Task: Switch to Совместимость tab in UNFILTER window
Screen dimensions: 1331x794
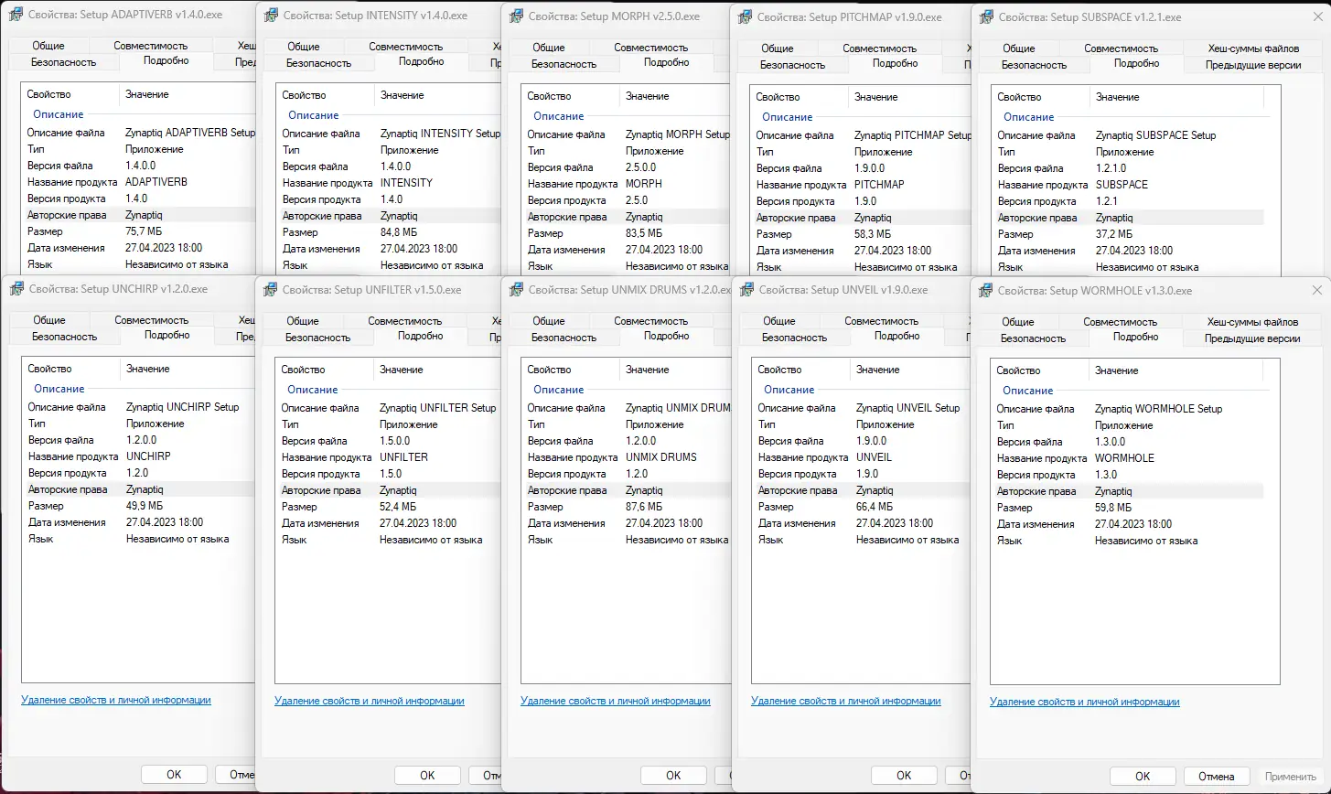Action: pyautogui.click(x=405, y=321)
